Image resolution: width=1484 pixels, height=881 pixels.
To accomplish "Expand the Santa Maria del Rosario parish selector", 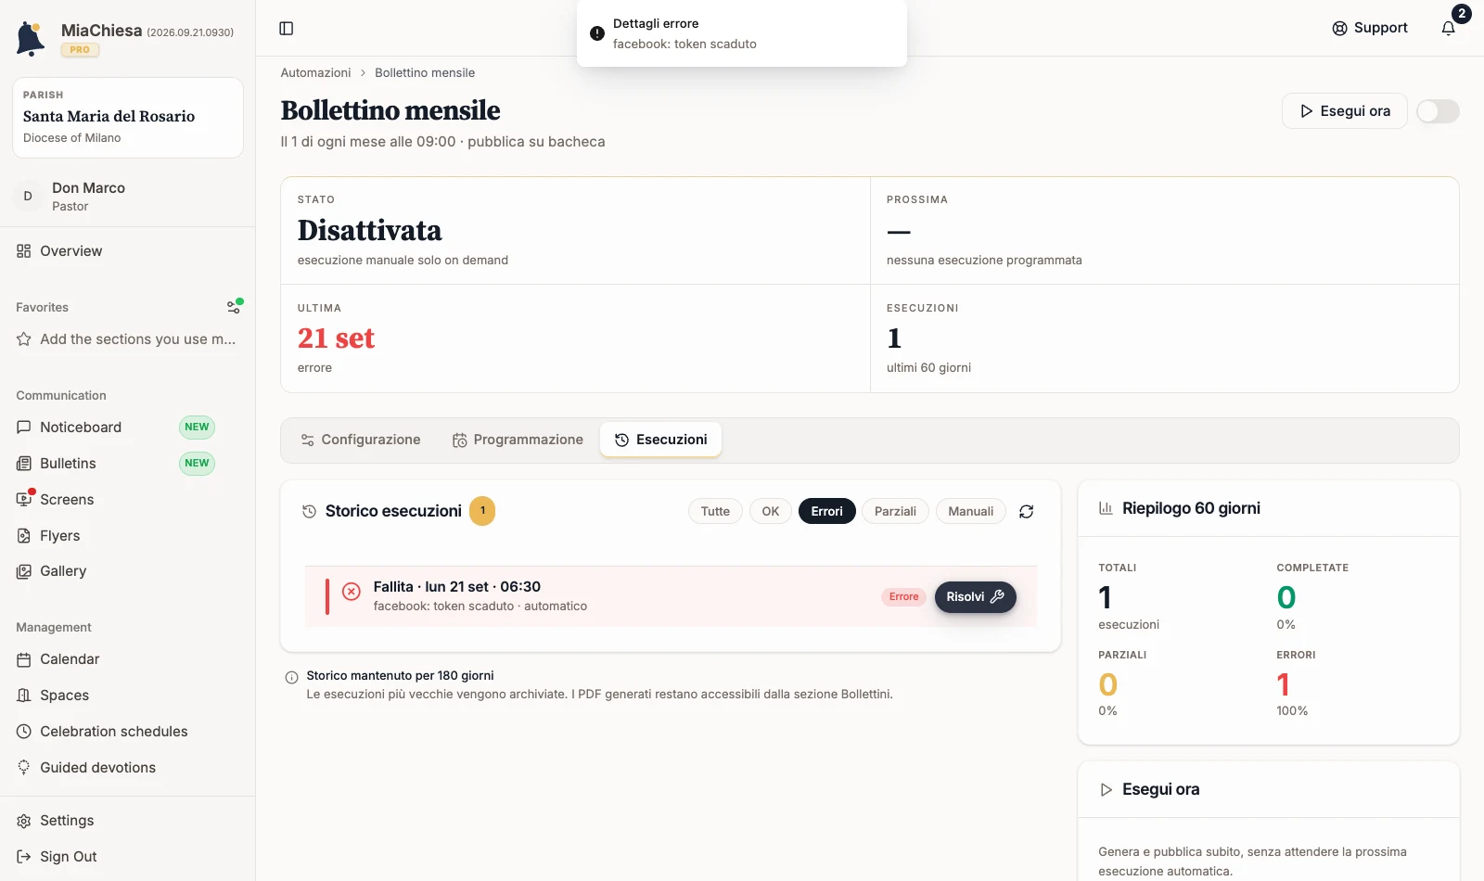I will [x=128, y=118].
